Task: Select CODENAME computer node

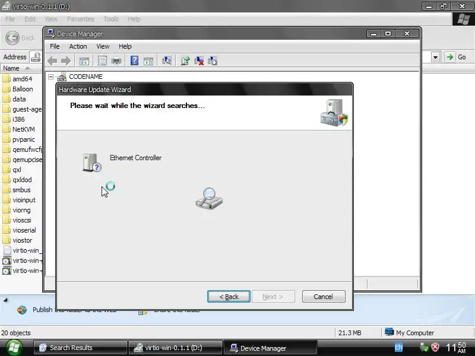Action: [85, 77]
